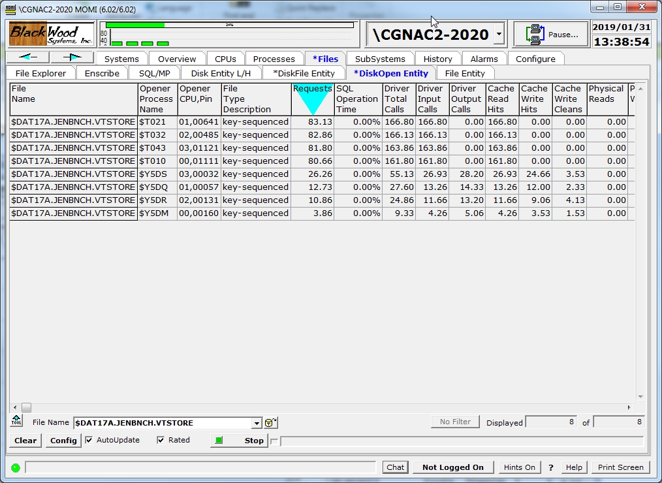
Task: Toggle the small checkbox right of Stop
Action: point(274,441)
